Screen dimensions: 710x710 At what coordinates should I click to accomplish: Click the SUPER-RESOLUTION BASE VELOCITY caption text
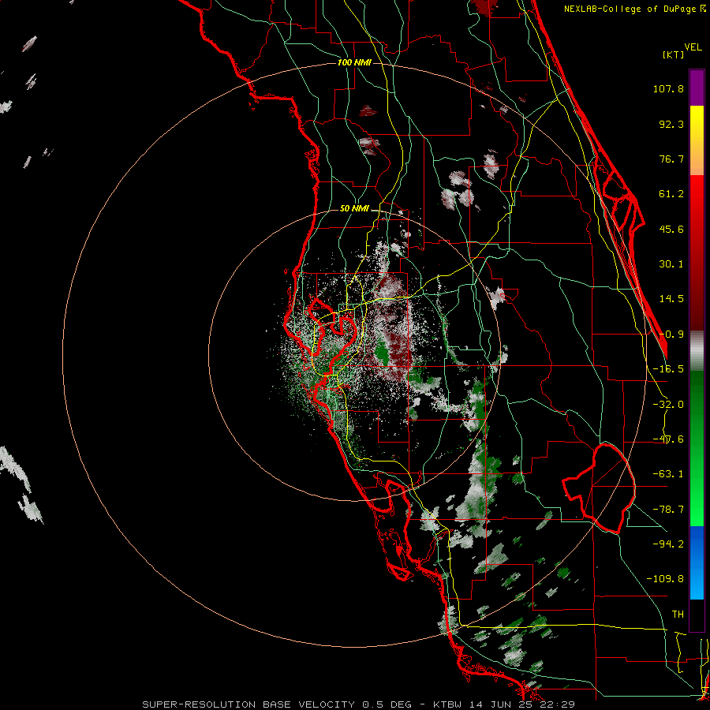250,704
